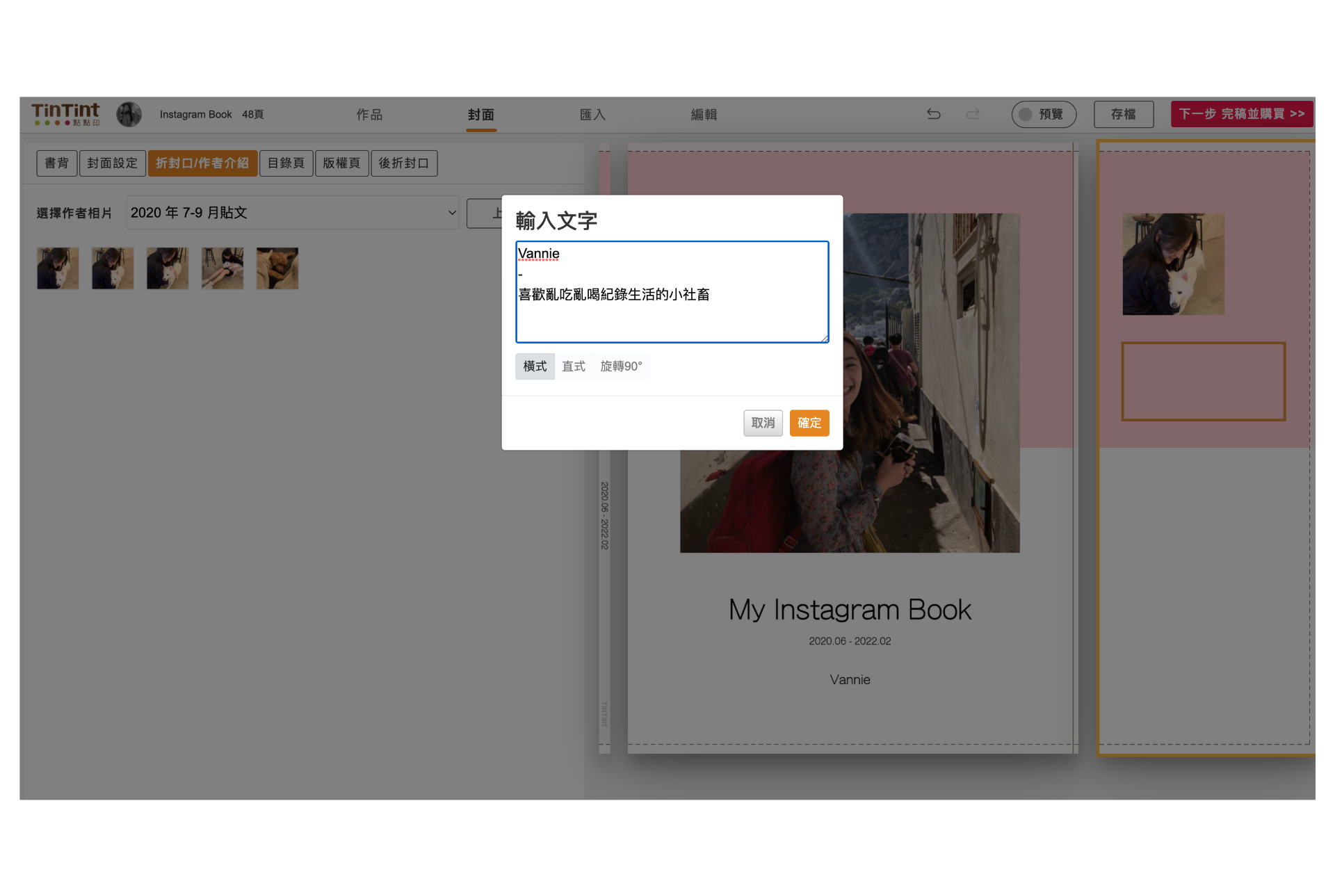Click inside the 輸入文字 text area
This screenshot has width=1335, height=890.
coord(672,292)
